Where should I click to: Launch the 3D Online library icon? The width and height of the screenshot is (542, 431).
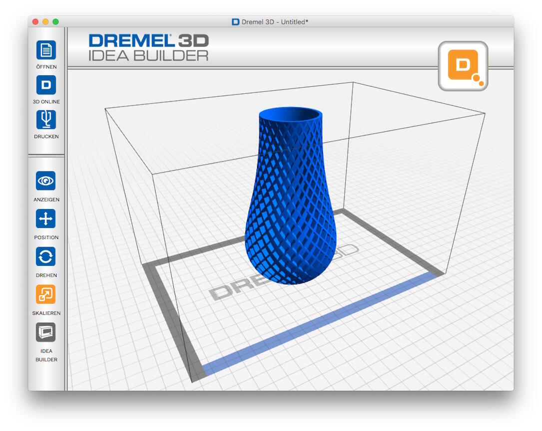point(46,85)
